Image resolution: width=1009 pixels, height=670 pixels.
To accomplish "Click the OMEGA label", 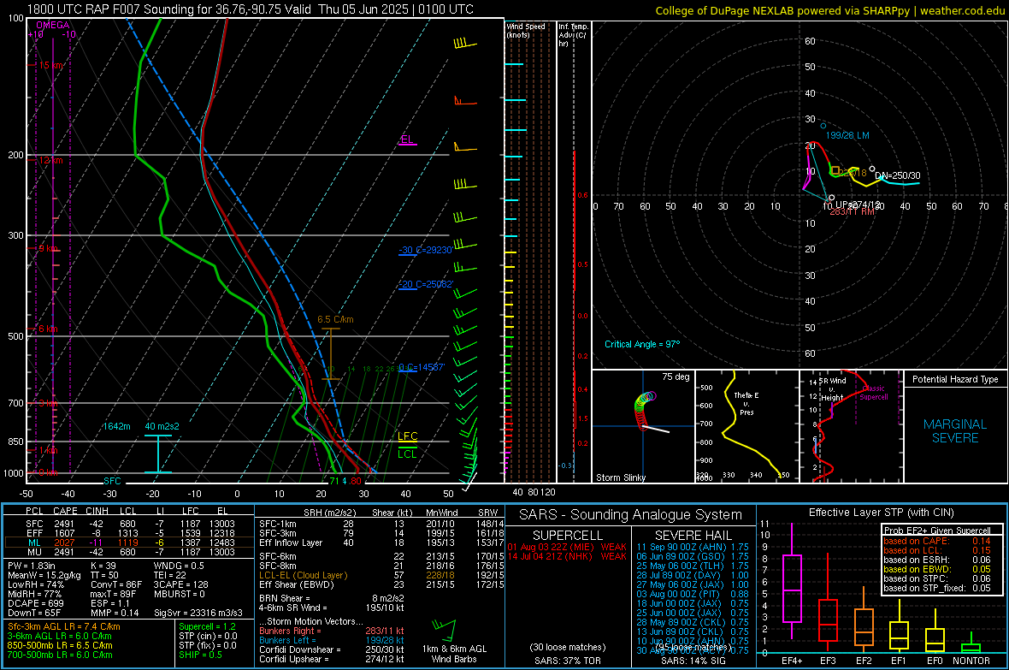I will pyautogui.click(x=53, y=25).
